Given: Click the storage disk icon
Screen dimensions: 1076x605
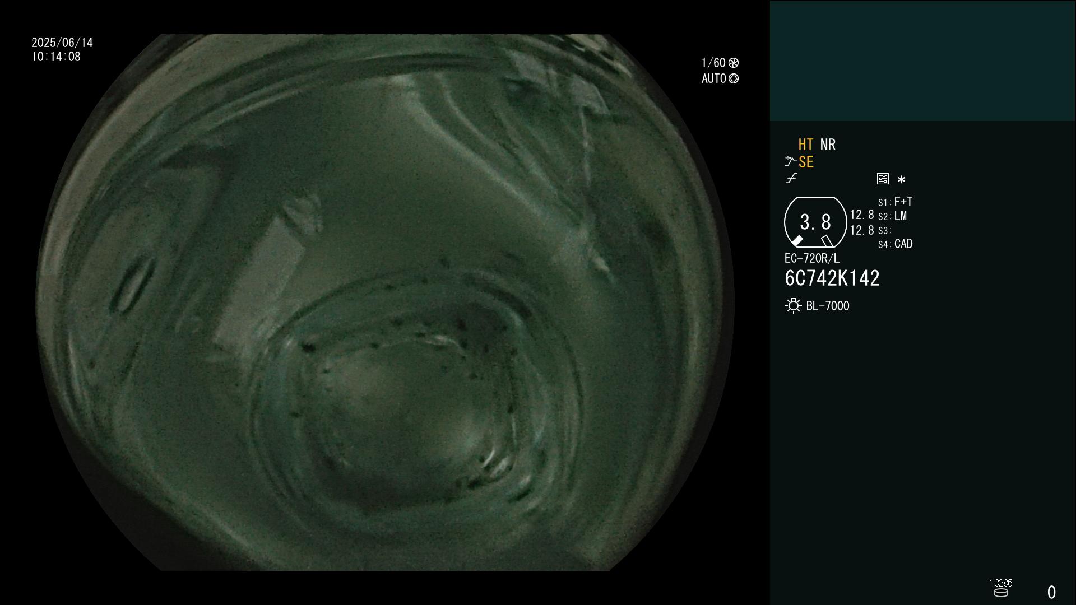Looking at the screenshot, I should coord(1001,593).
